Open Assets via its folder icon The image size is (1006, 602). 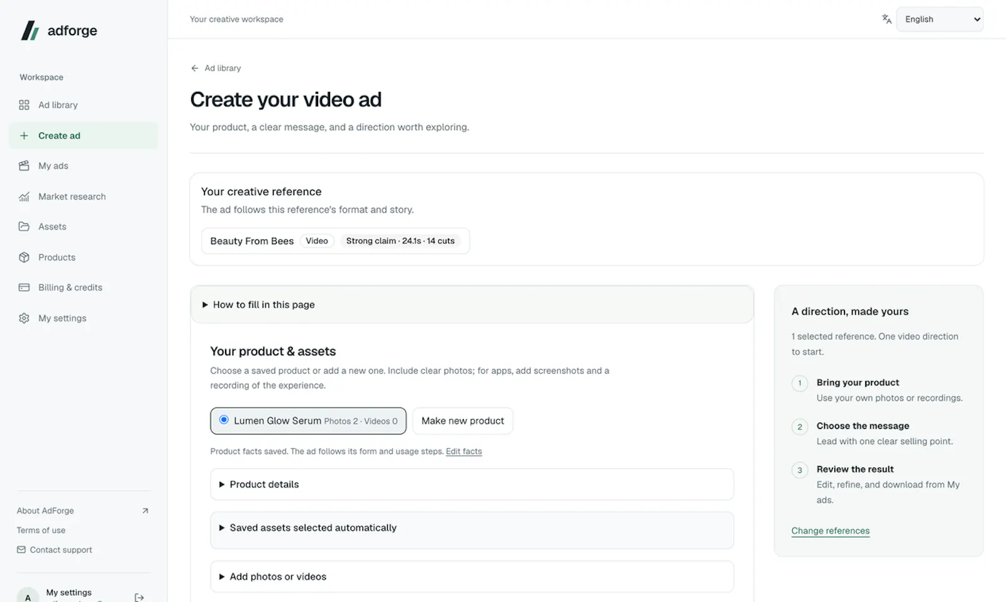pos(24,226)
